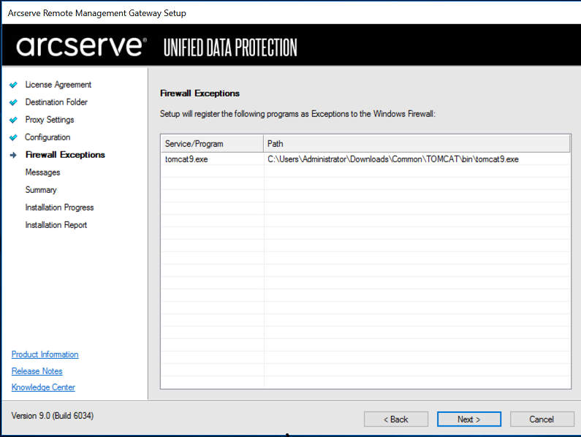The width and height of the screenshot is (581, 437).
Task: Click the arrow icon beside Firewall Exceptions
Action: (x=13, y=155)
